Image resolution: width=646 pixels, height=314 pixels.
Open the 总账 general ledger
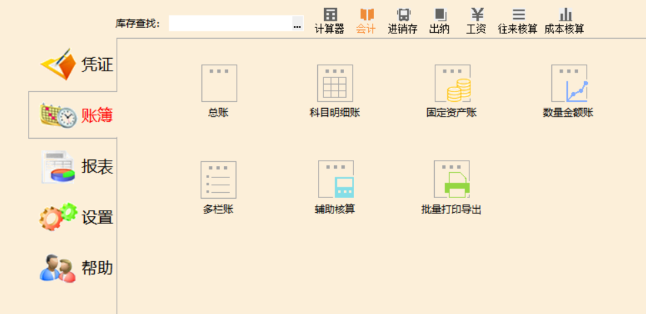(x=219, y=91)
